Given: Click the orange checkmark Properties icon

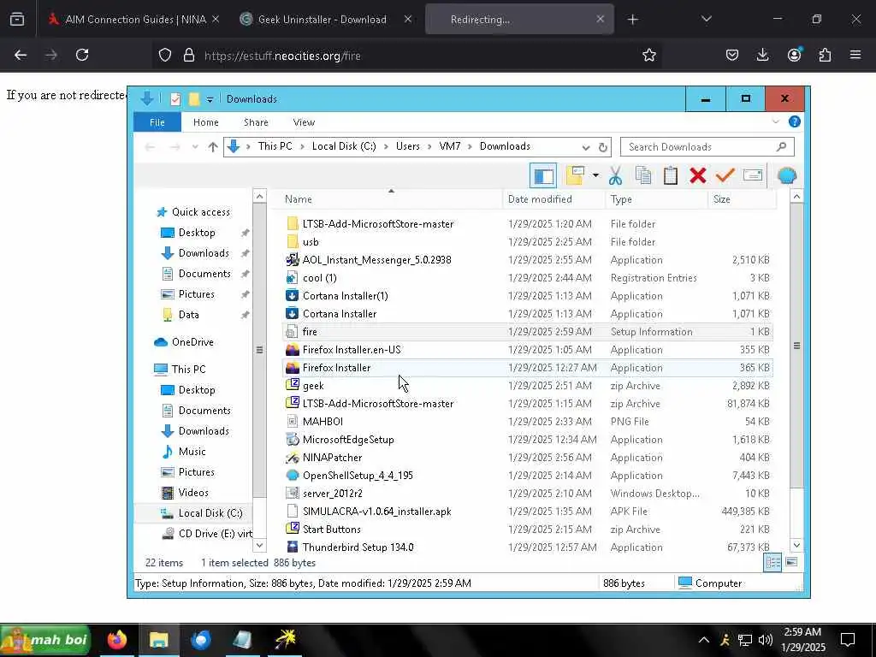Looking at the screenshot, I should point(725,176).
